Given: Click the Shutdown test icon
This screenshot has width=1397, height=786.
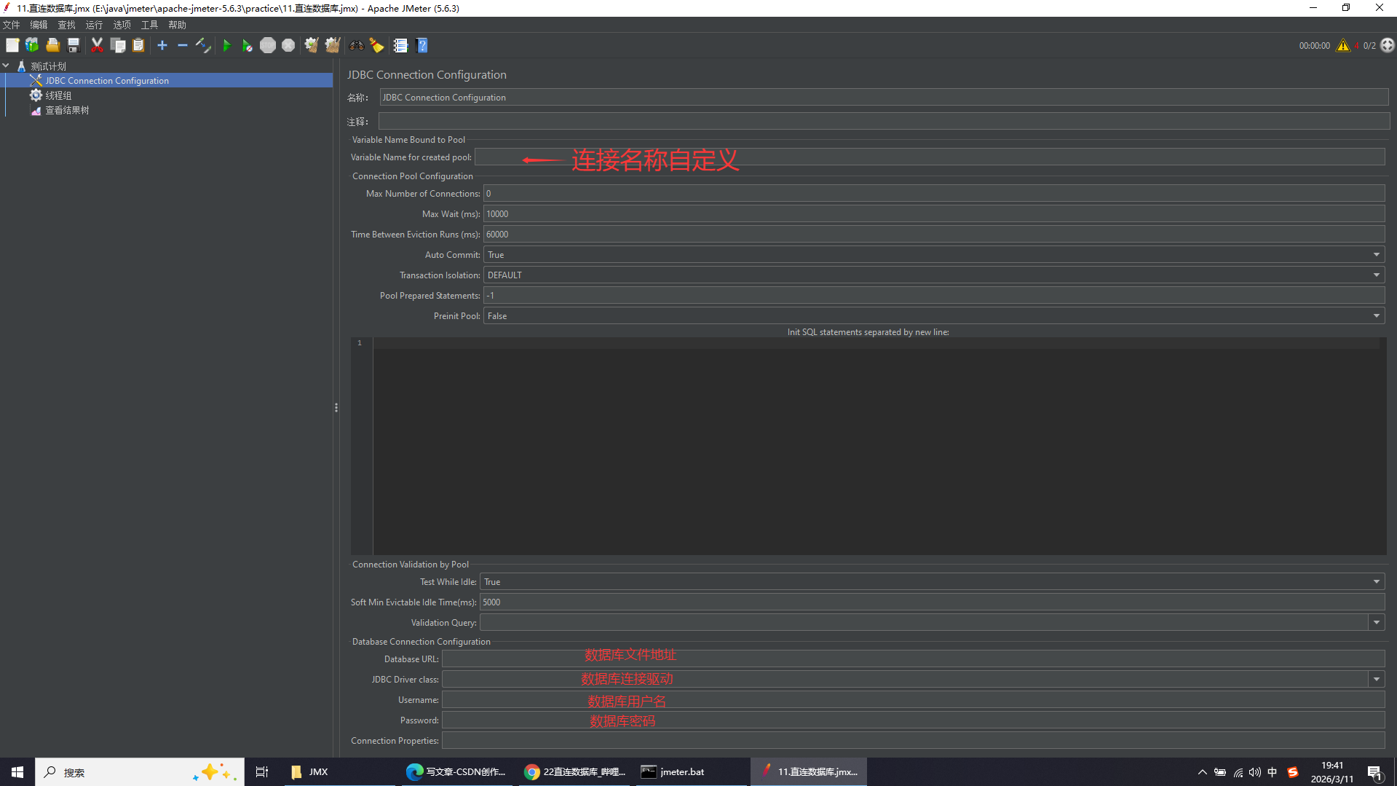Looking at the screenshot, I should point(288,45).
